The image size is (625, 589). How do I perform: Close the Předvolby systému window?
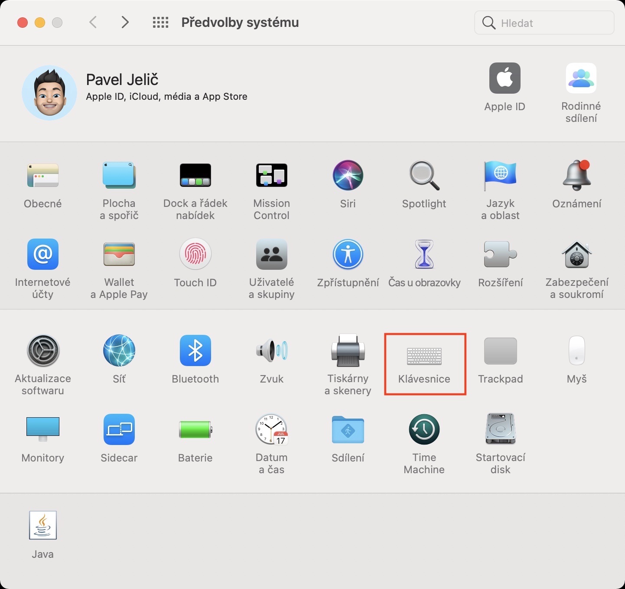coord(23,23)
